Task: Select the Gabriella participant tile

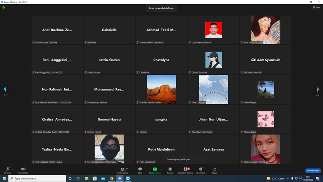Action: (x=109, y=30)
